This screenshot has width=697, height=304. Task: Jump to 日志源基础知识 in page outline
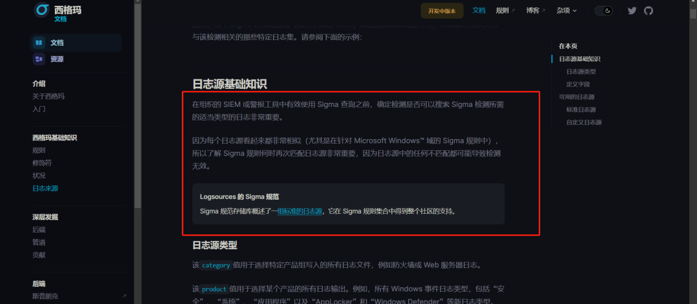pos(579,59)
